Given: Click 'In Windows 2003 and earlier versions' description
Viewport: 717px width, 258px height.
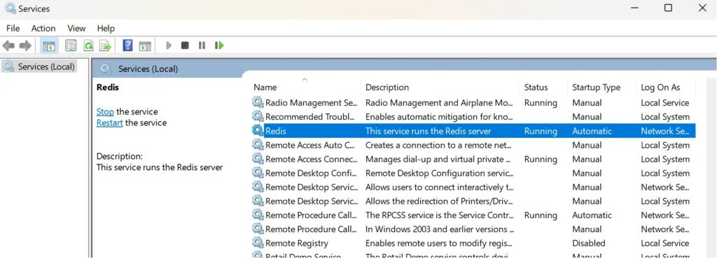Looking at the screenshot, I should (x=440, y=229).
